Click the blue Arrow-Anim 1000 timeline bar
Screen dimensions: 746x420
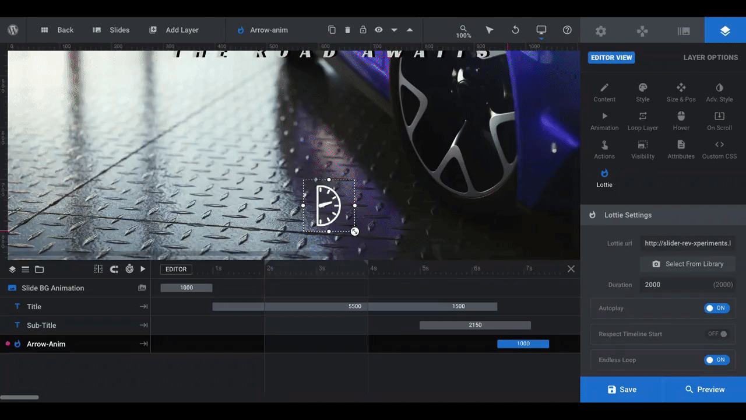click(523, 344)
